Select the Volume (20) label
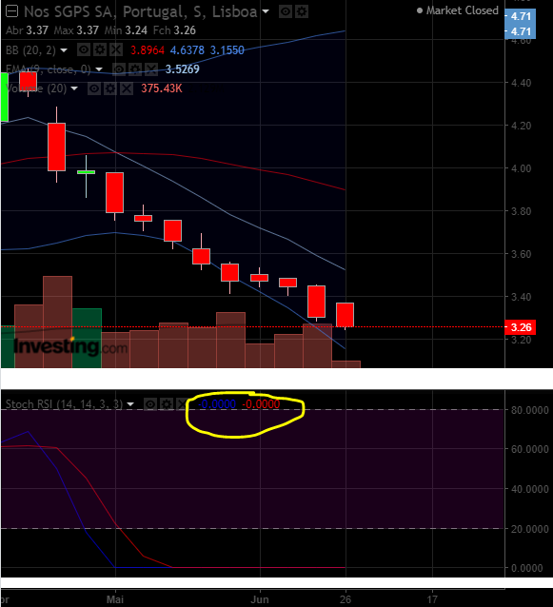 (36, 88)
